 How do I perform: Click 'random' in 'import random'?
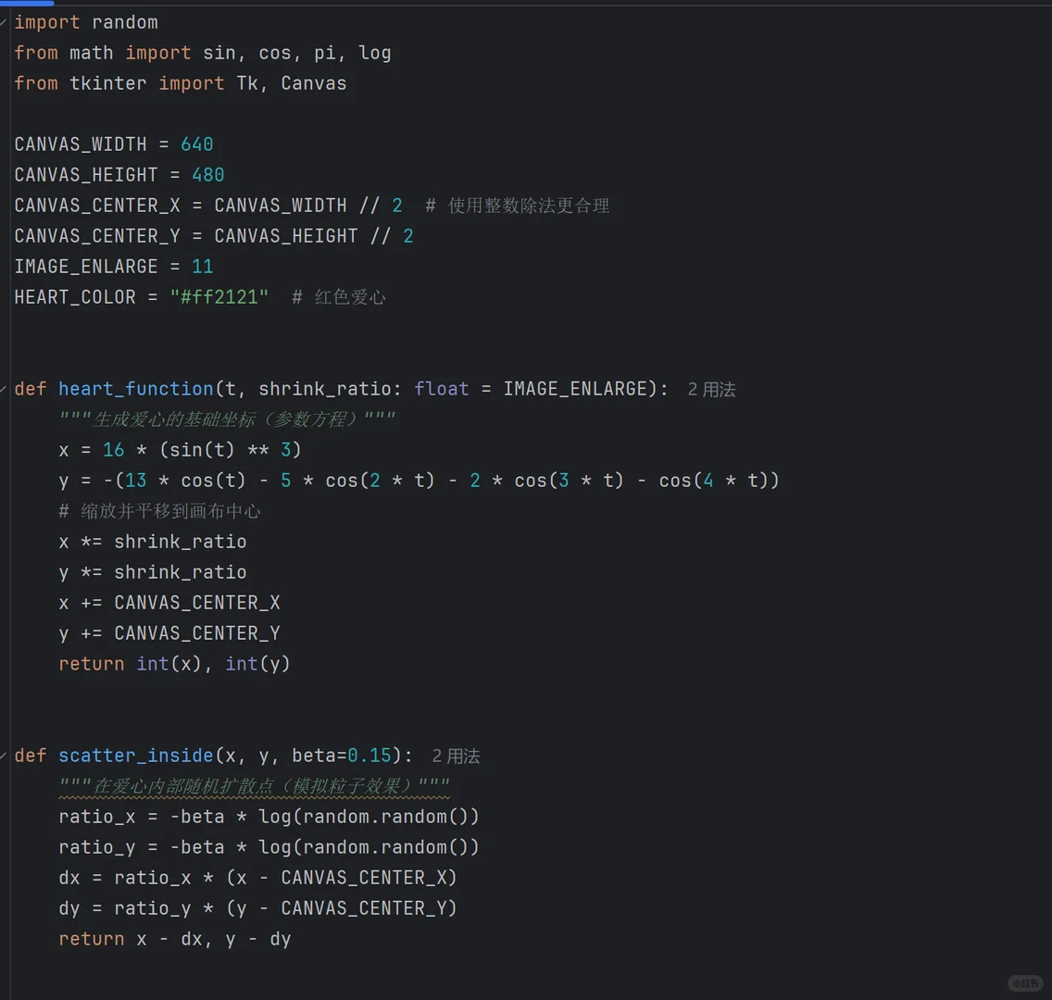[x=125, y=22]
